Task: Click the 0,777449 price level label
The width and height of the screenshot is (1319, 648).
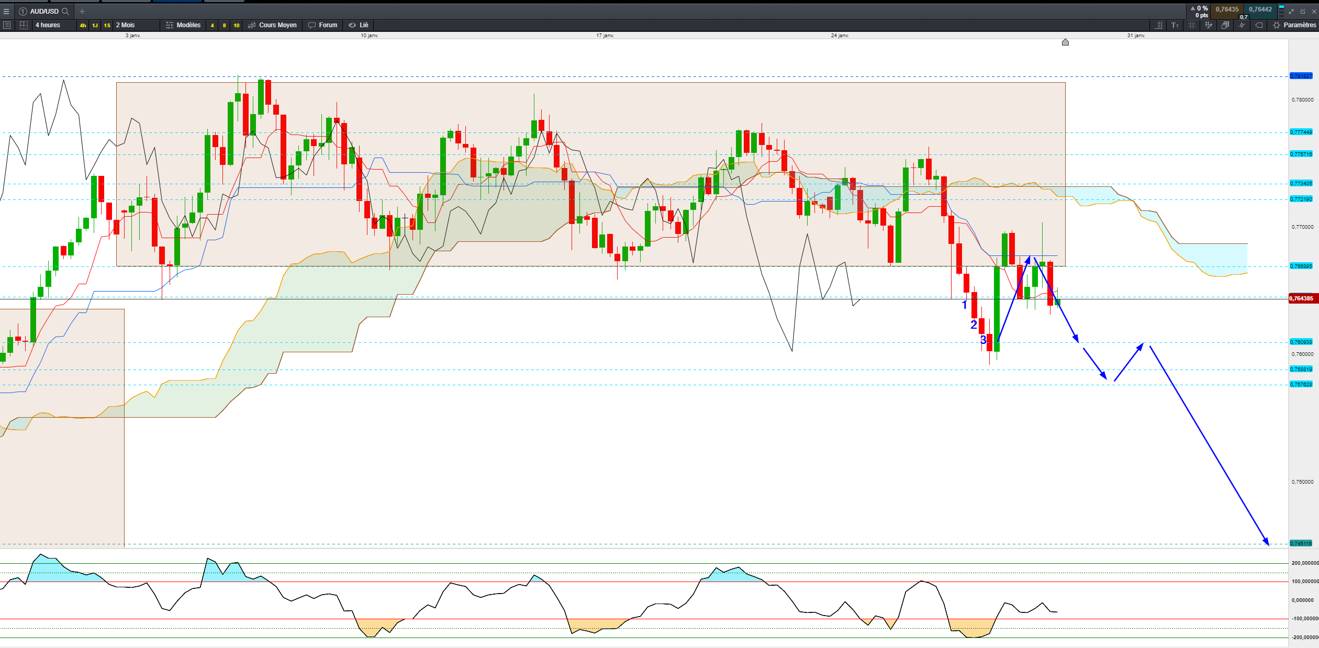Action: [1301, 132]
